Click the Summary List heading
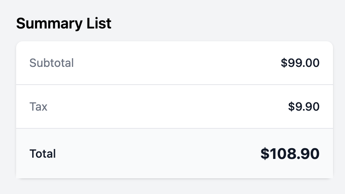345x194 pixels. point(64,23)
